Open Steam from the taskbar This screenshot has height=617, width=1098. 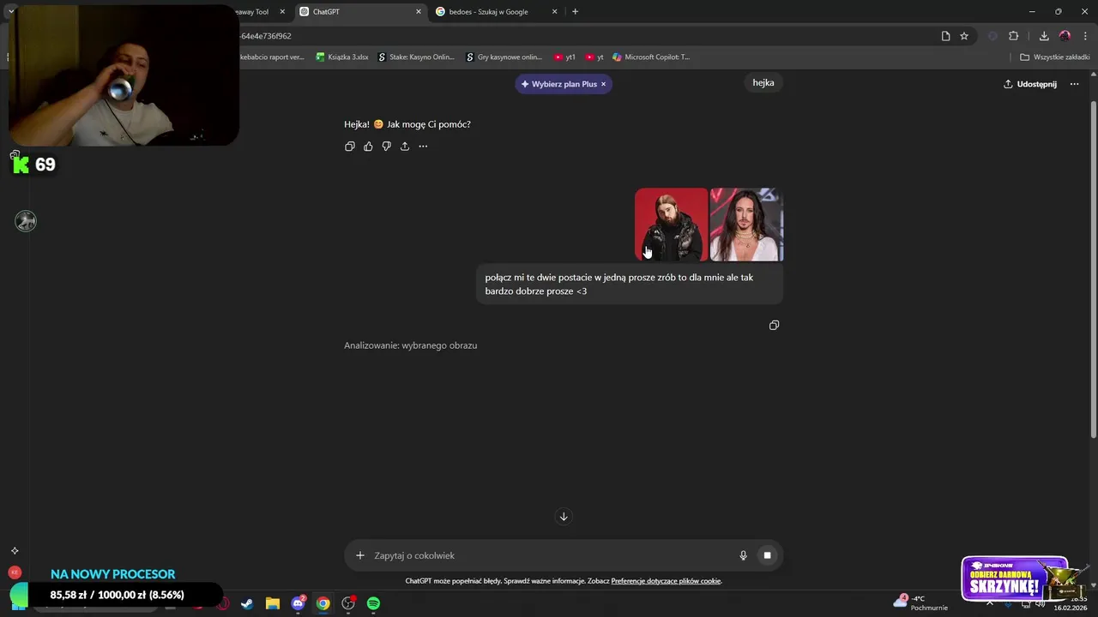pyautogui.click(x=247, y=603)
